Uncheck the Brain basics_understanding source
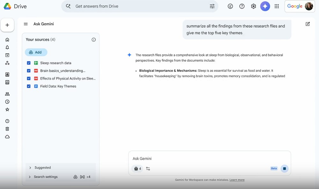 pyautogui.click(x=28, y=71)
